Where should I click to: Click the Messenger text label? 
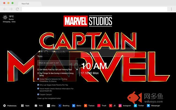pos(155,106)
